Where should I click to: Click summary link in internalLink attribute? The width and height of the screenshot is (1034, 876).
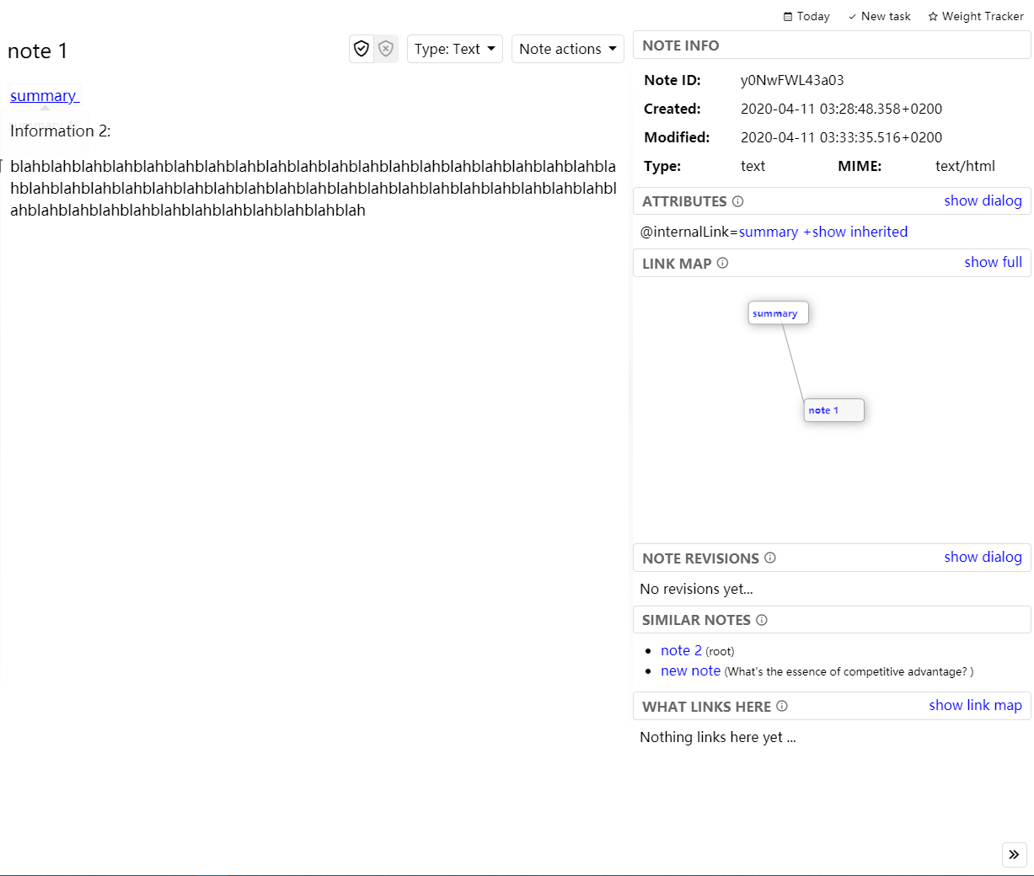[x=769, y=232]
